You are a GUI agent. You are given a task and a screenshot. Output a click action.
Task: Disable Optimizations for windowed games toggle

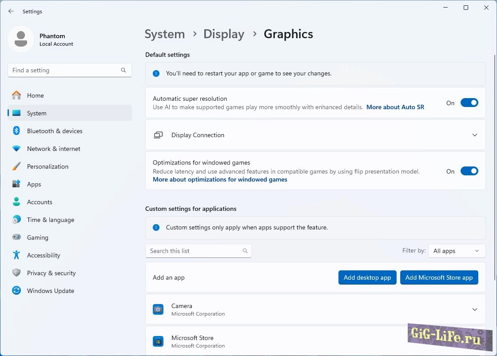[469, 171]
